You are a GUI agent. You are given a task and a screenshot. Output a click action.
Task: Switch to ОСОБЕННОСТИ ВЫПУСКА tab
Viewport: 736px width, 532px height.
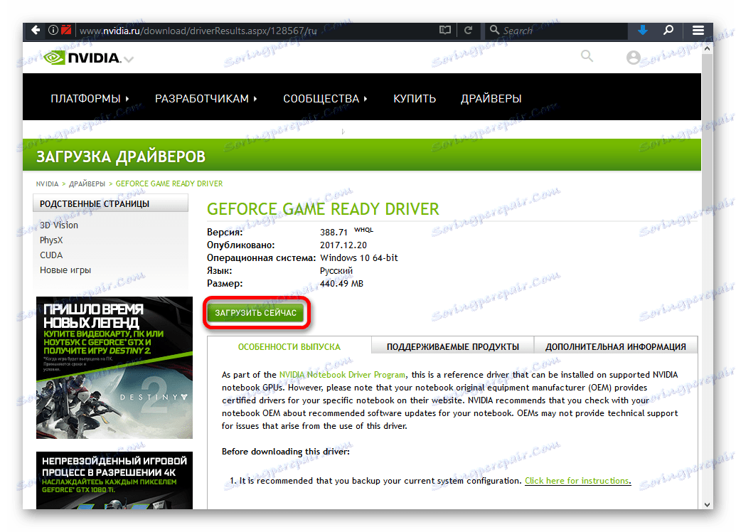pyautogui.click(x=289, y=346)
